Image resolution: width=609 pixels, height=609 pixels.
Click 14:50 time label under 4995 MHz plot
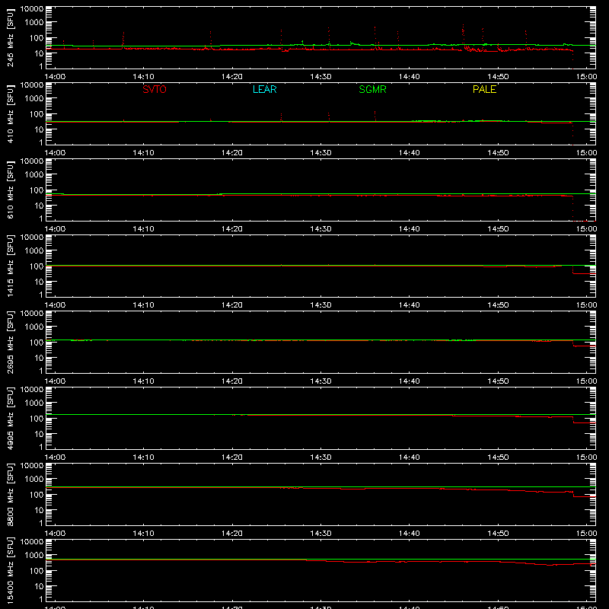click(498, 458)
